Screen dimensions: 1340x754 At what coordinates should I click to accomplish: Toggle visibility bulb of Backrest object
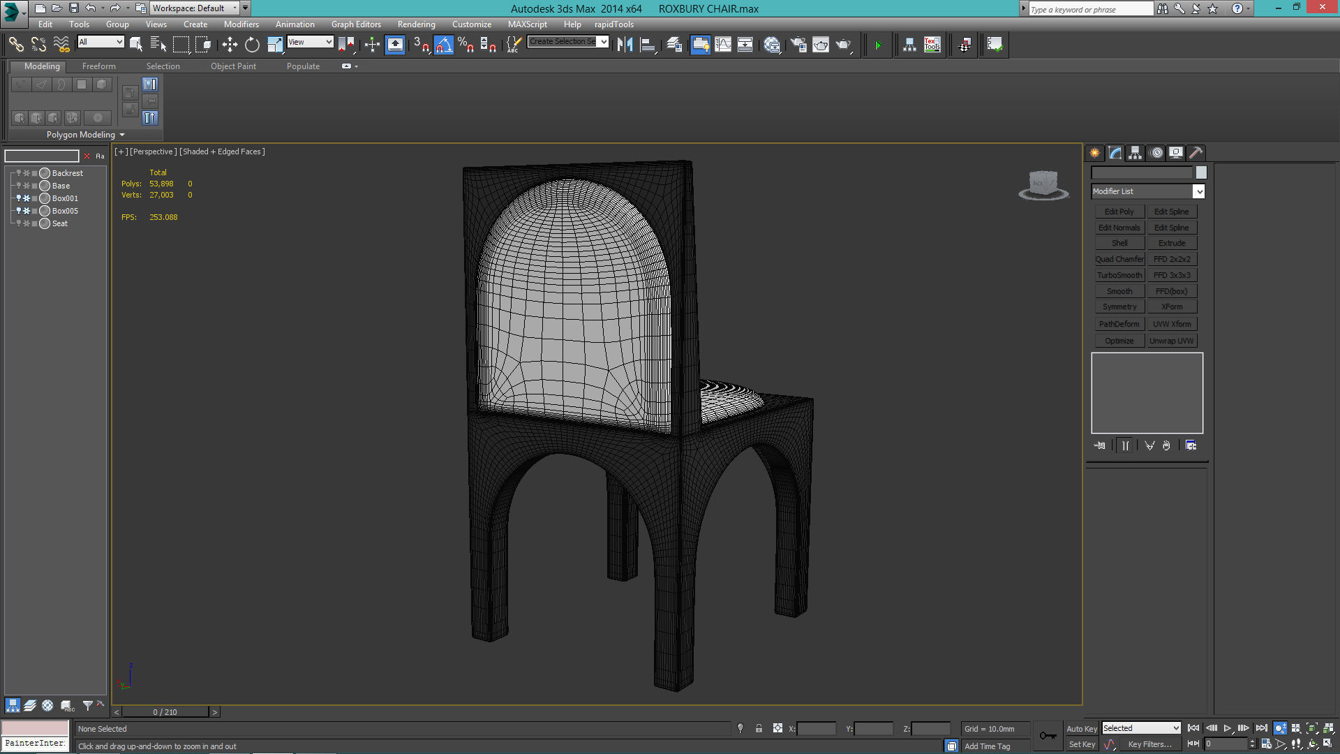(19, 173)
